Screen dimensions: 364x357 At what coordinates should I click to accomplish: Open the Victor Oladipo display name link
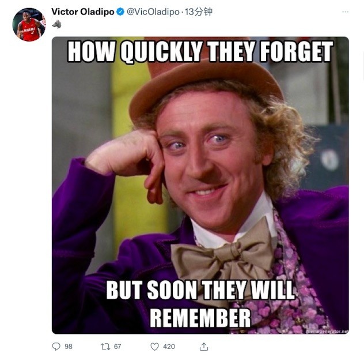(82, 12)
